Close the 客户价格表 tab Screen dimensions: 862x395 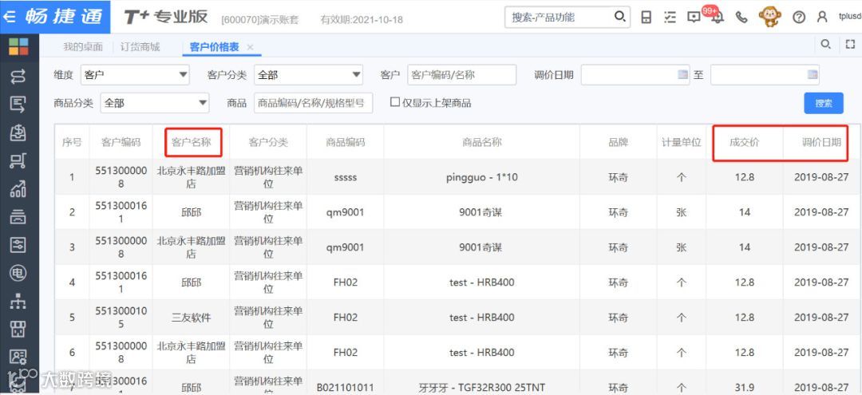(250, 47)
